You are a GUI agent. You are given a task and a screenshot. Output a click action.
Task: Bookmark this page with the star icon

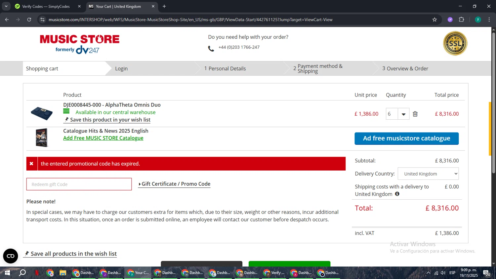pos(434,20)
